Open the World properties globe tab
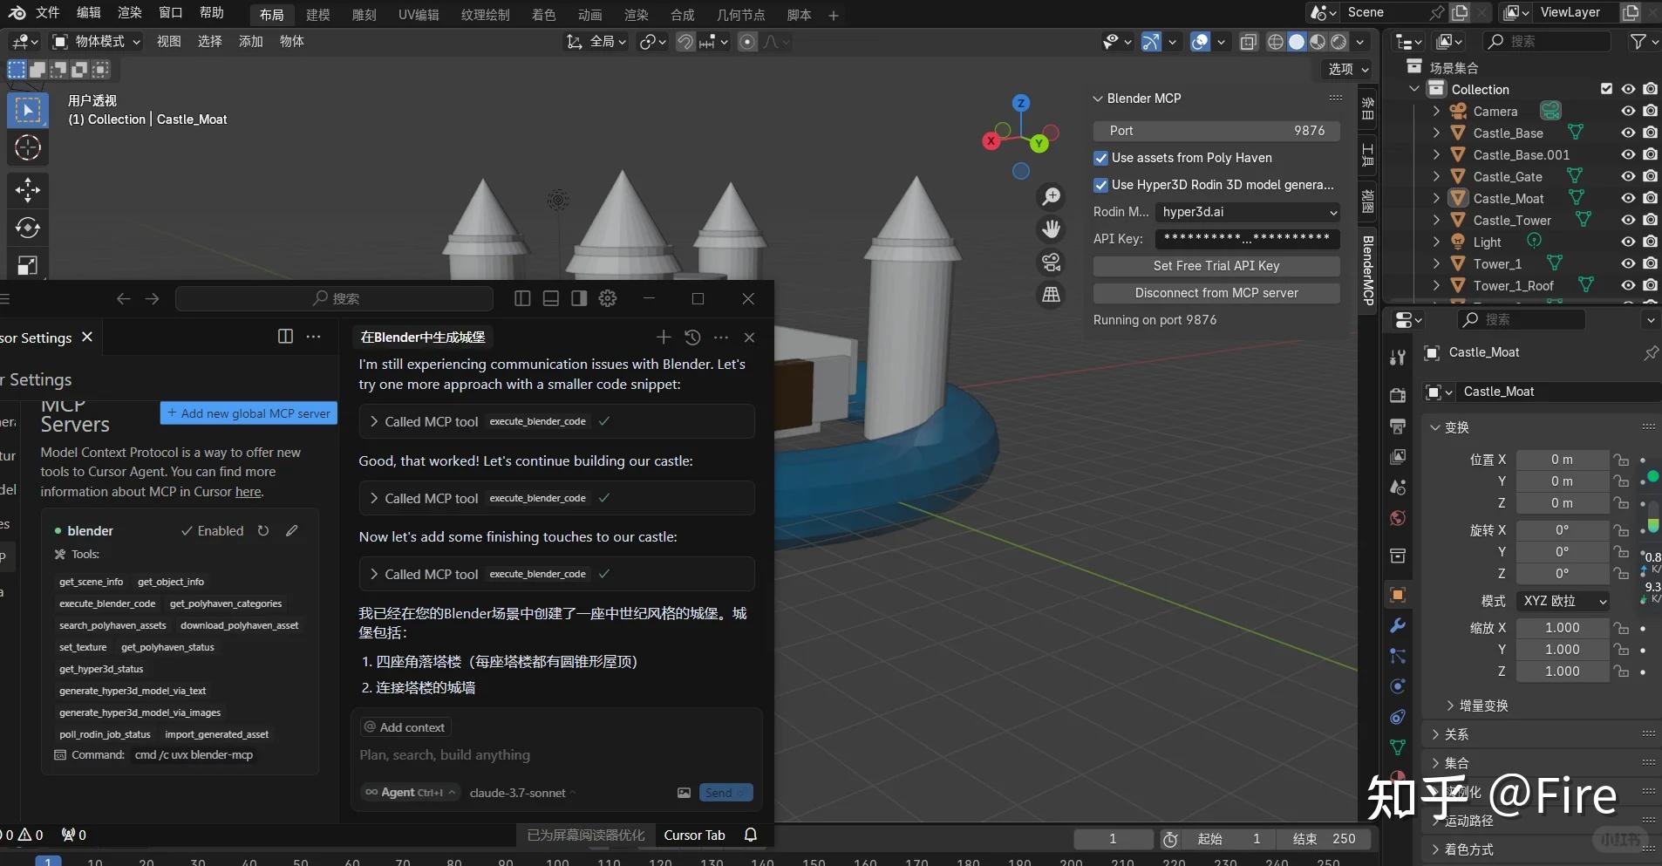The width and height of the screenshot is (1662, 866). 1398,518
